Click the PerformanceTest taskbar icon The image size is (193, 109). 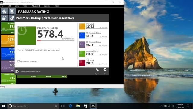point(93,106)
